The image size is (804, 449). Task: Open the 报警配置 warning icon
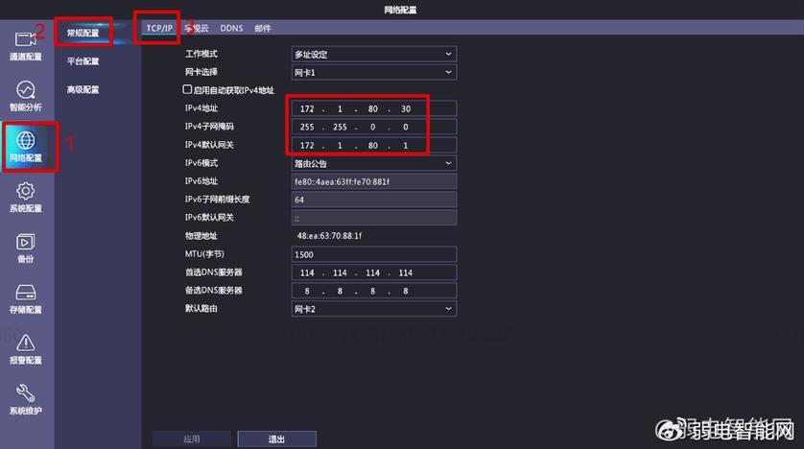26,349
